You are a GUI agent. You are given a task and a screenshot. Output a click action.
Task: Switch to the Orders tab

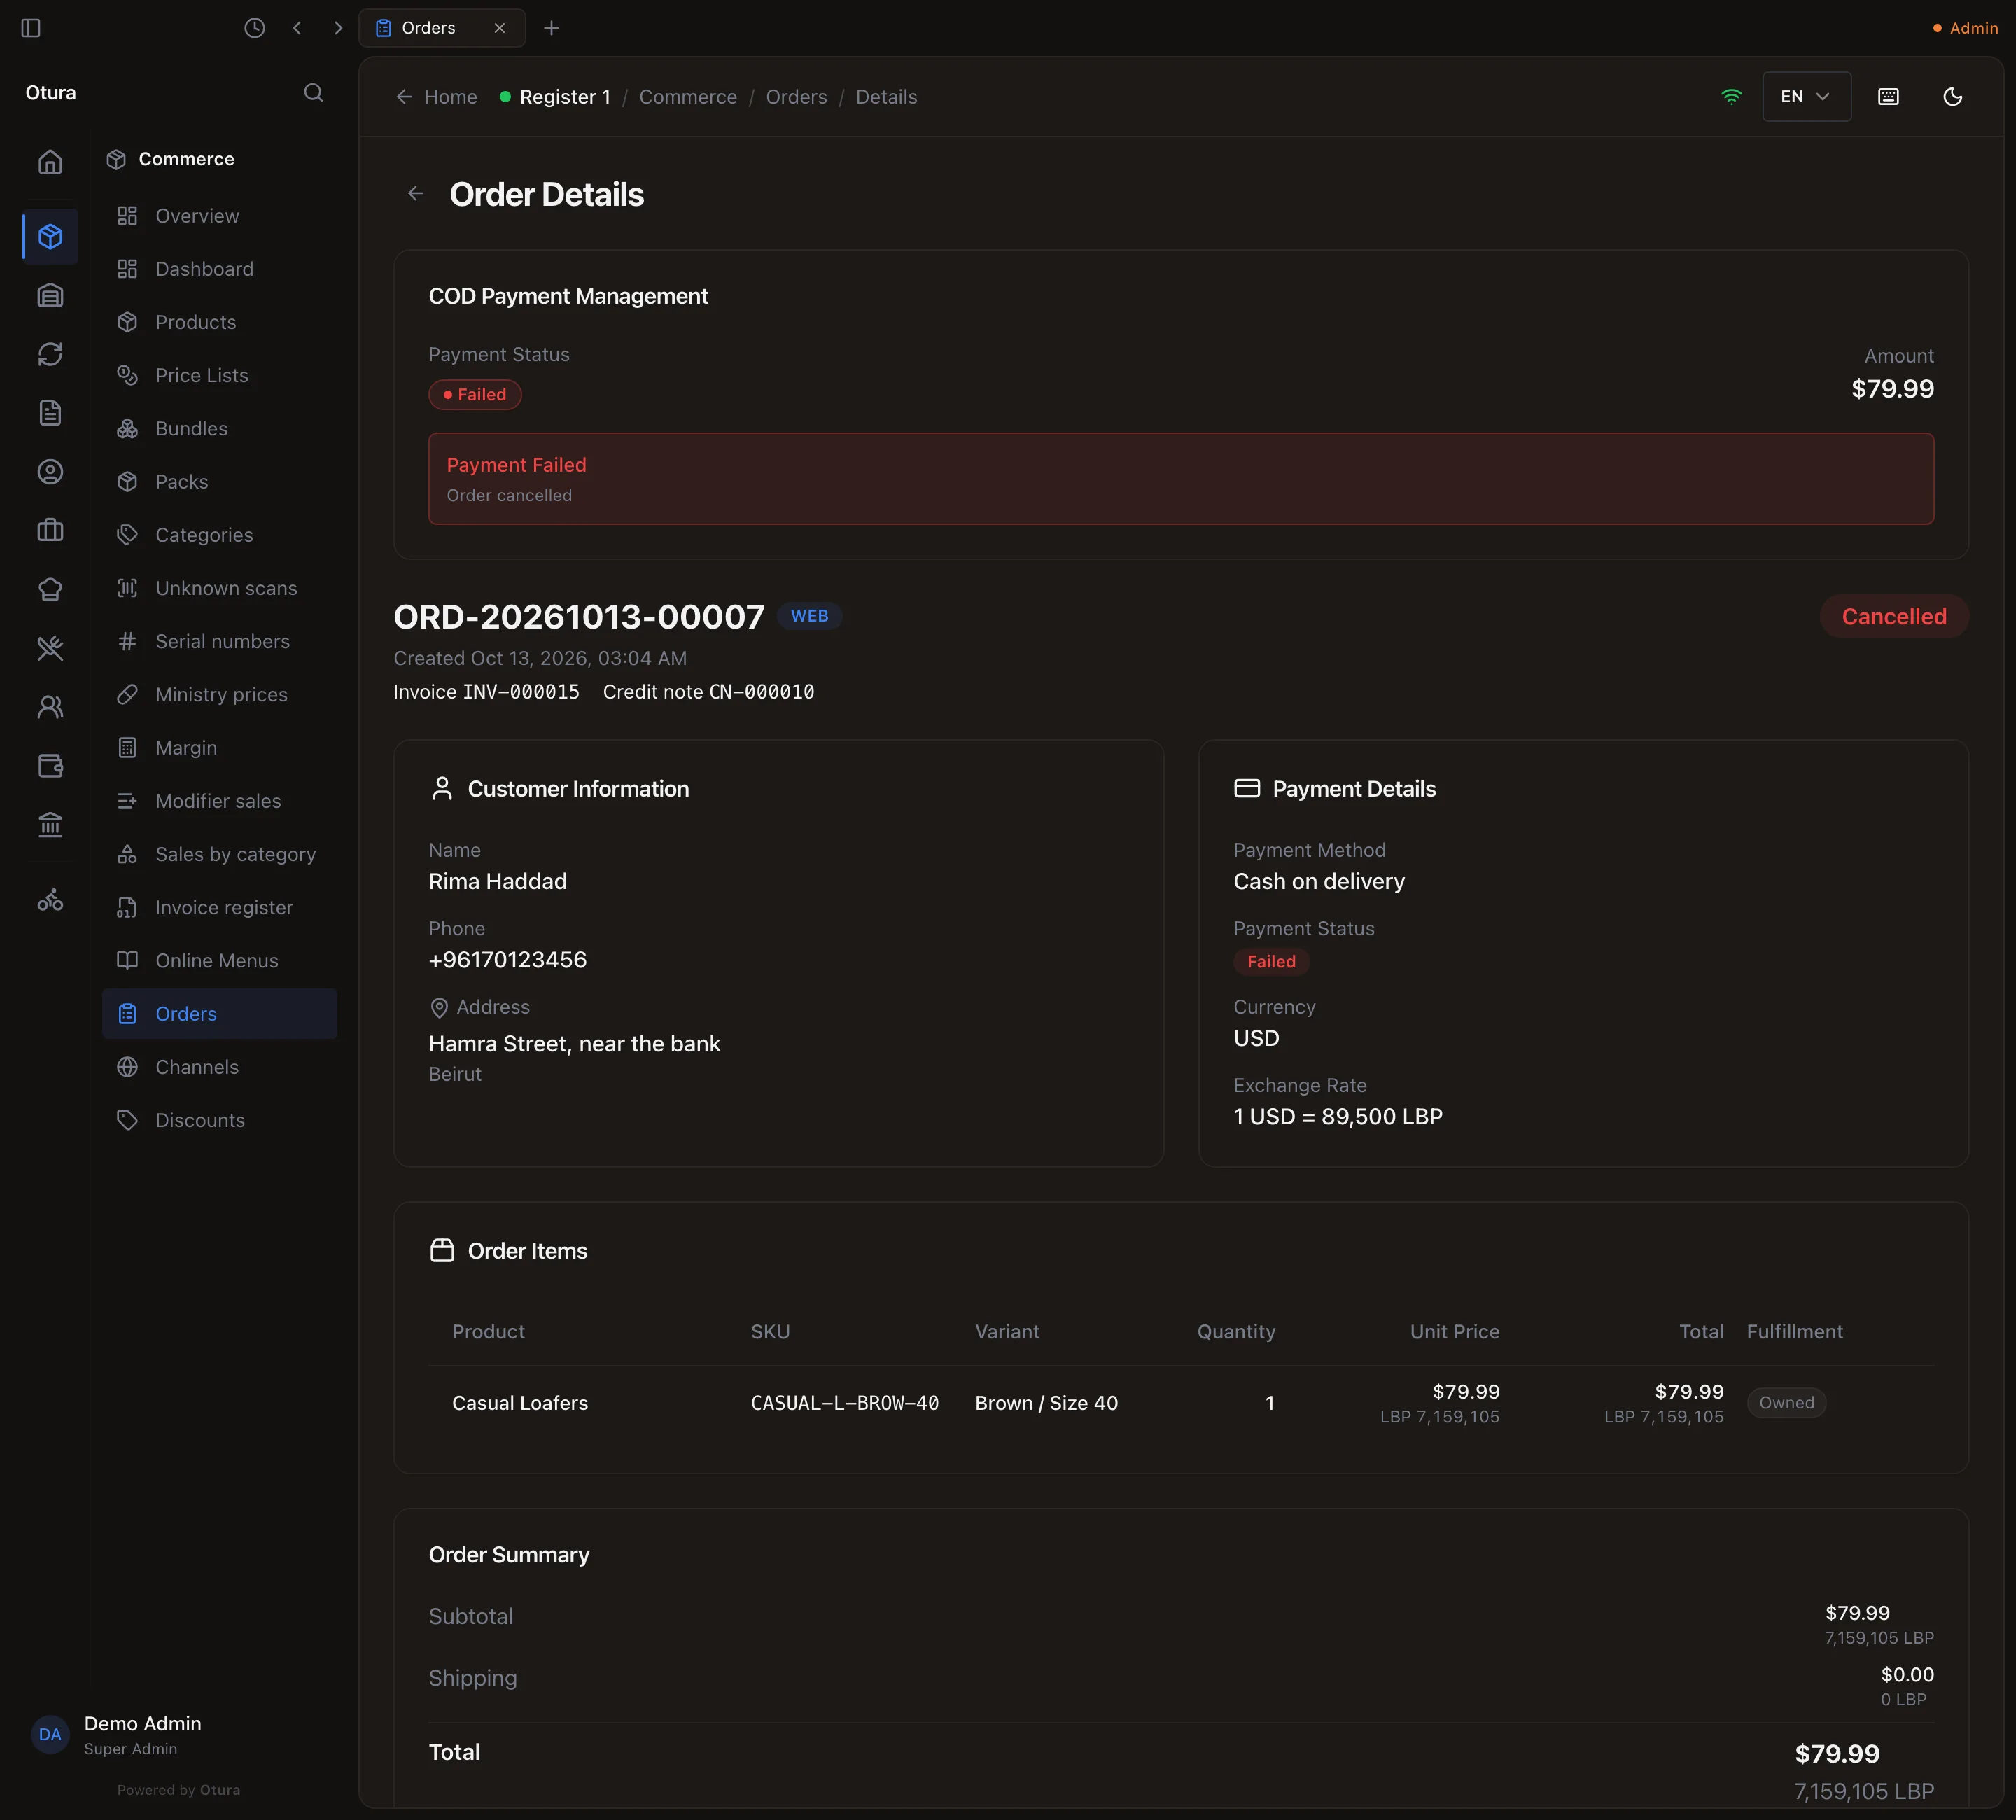(x=442, y=28)
